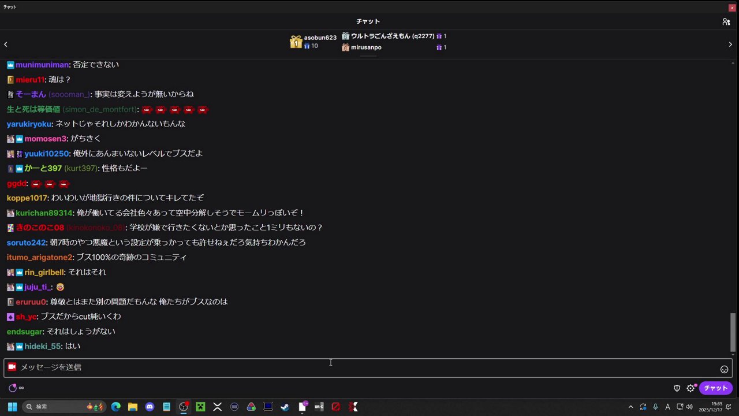The width and height of the screenshot is (739, 416).
Task: Click the channel points icon near chat input
Action: coord(13,388)
